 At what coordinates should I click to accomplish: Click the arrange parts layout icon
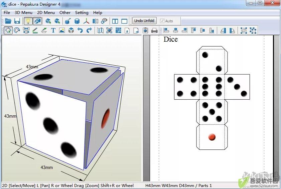coord(118,30)
